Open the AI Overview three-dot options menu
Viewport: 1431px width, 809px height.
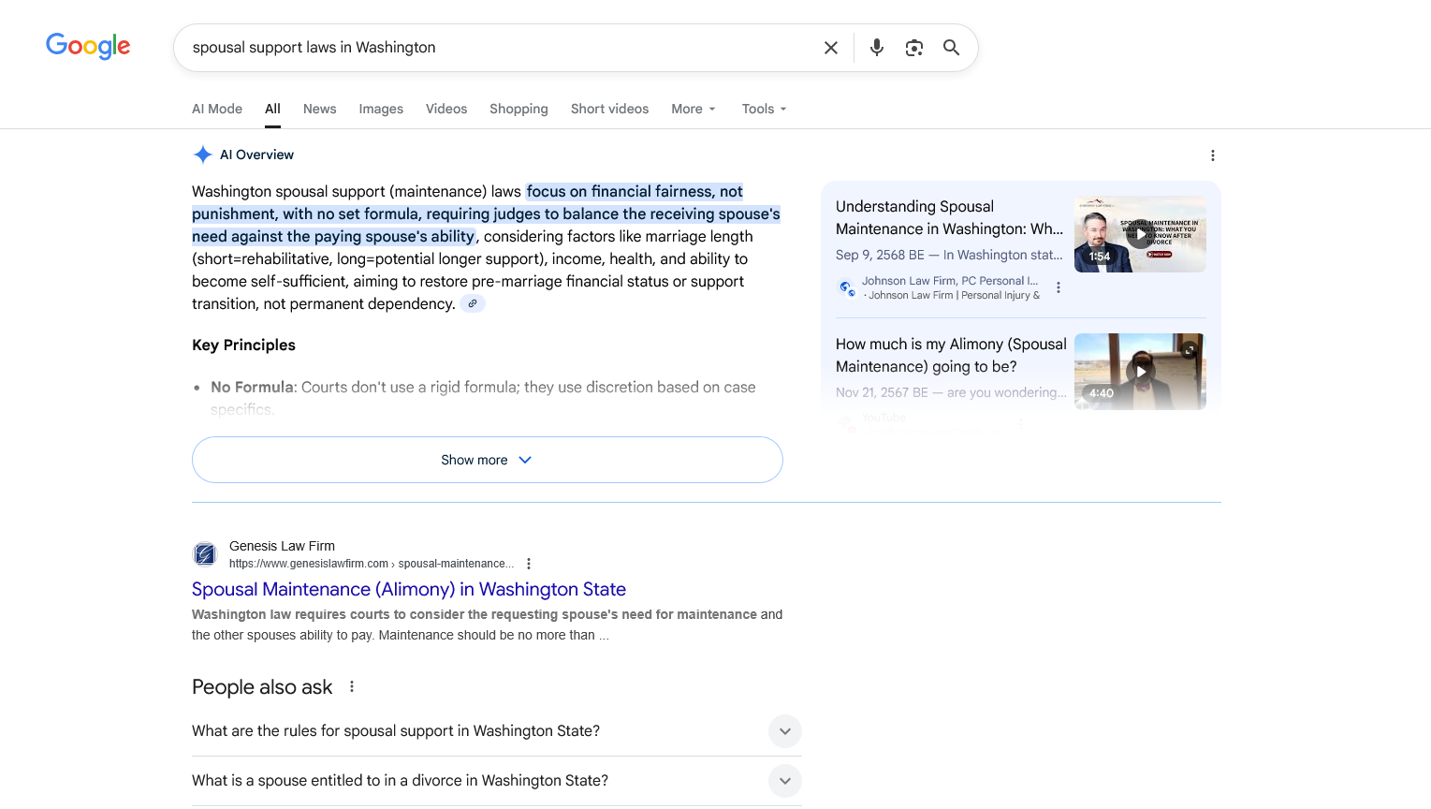(x=1213, y=155)
